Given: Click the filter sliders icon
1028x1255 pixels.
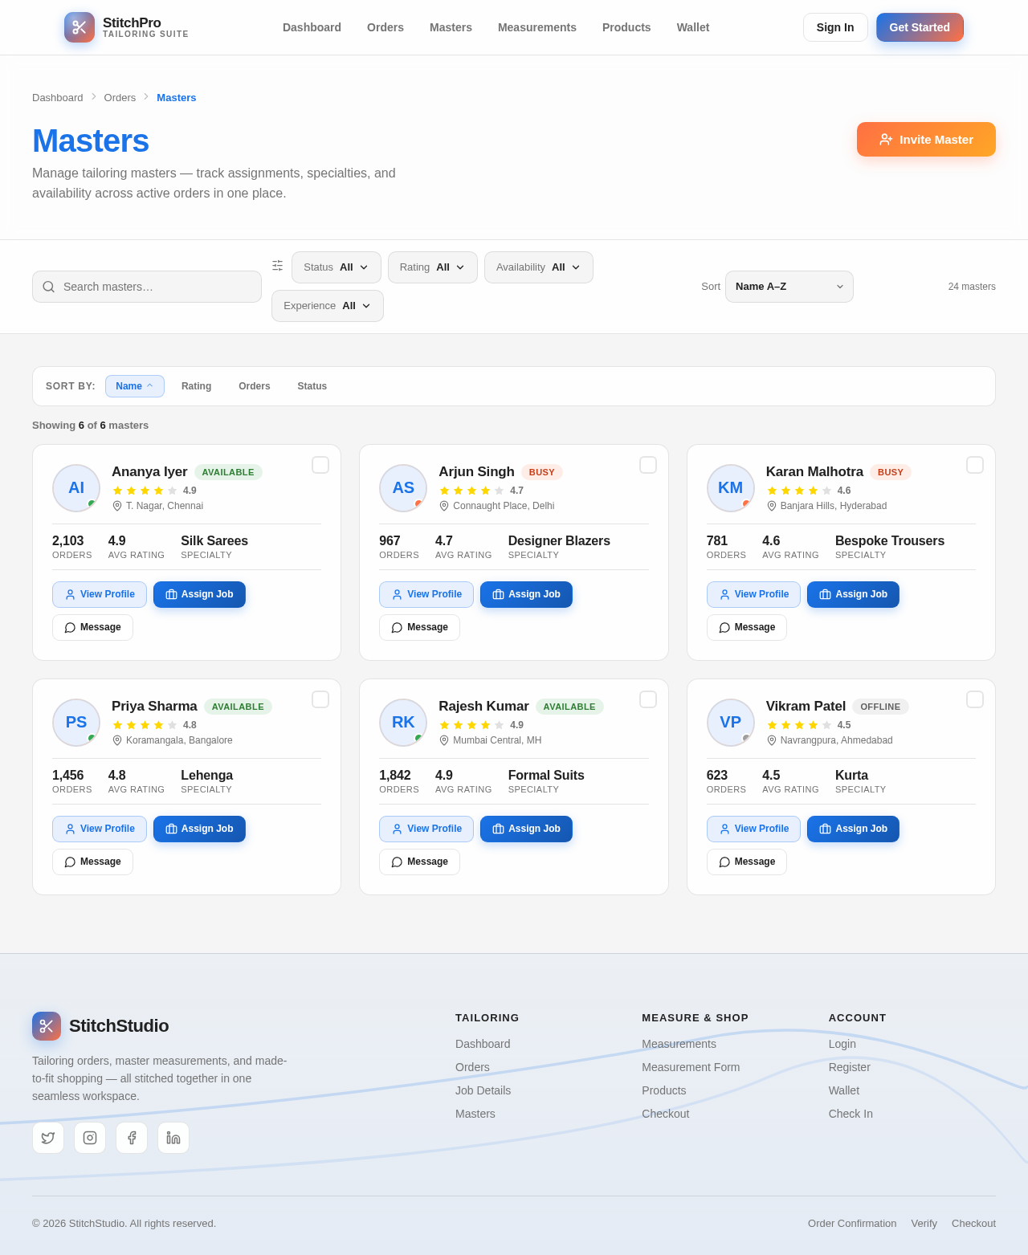Looking at the screenshot, I should tap(278, 266).
